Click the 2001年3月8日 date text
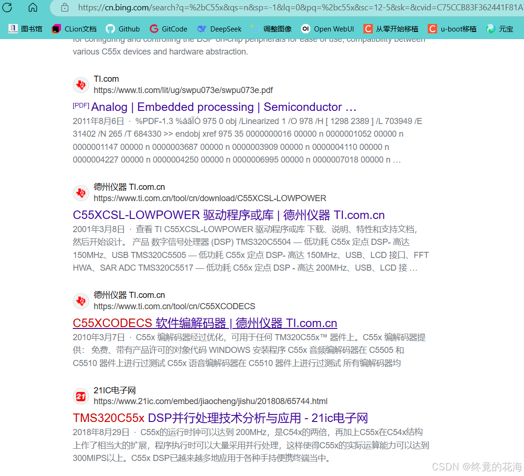 (x=99, y=229)
